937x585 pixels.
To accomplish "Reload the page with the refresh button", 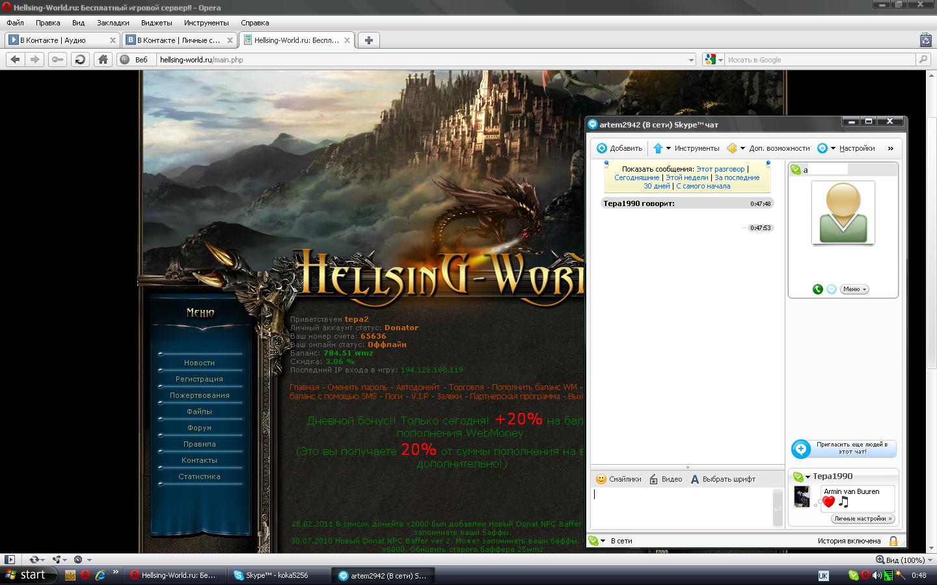I will pyautogui.click(x=80, y=59).
